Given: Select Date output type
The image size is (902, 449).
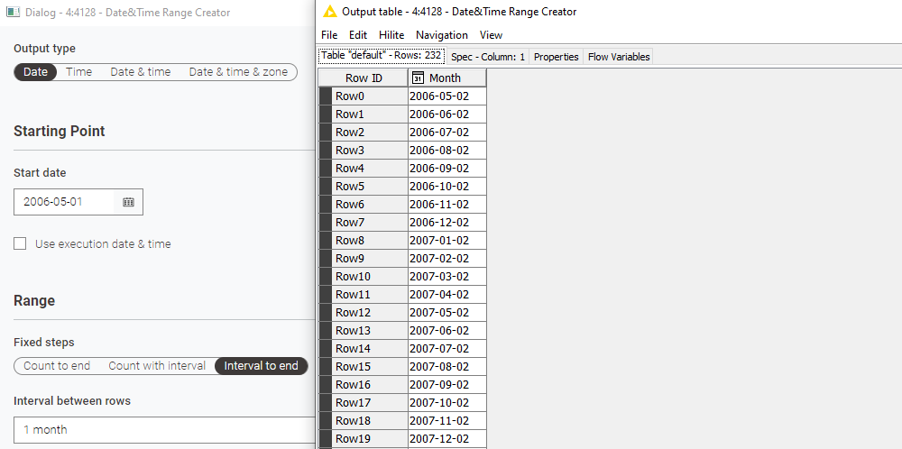Looking at the screenshot, I should pos(35,72).
